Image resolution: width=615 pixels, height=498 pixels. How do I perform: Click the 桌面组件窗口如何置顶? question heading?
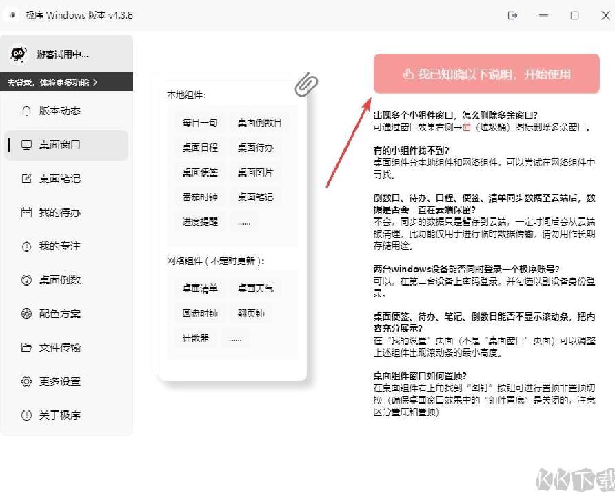point(420,375)
